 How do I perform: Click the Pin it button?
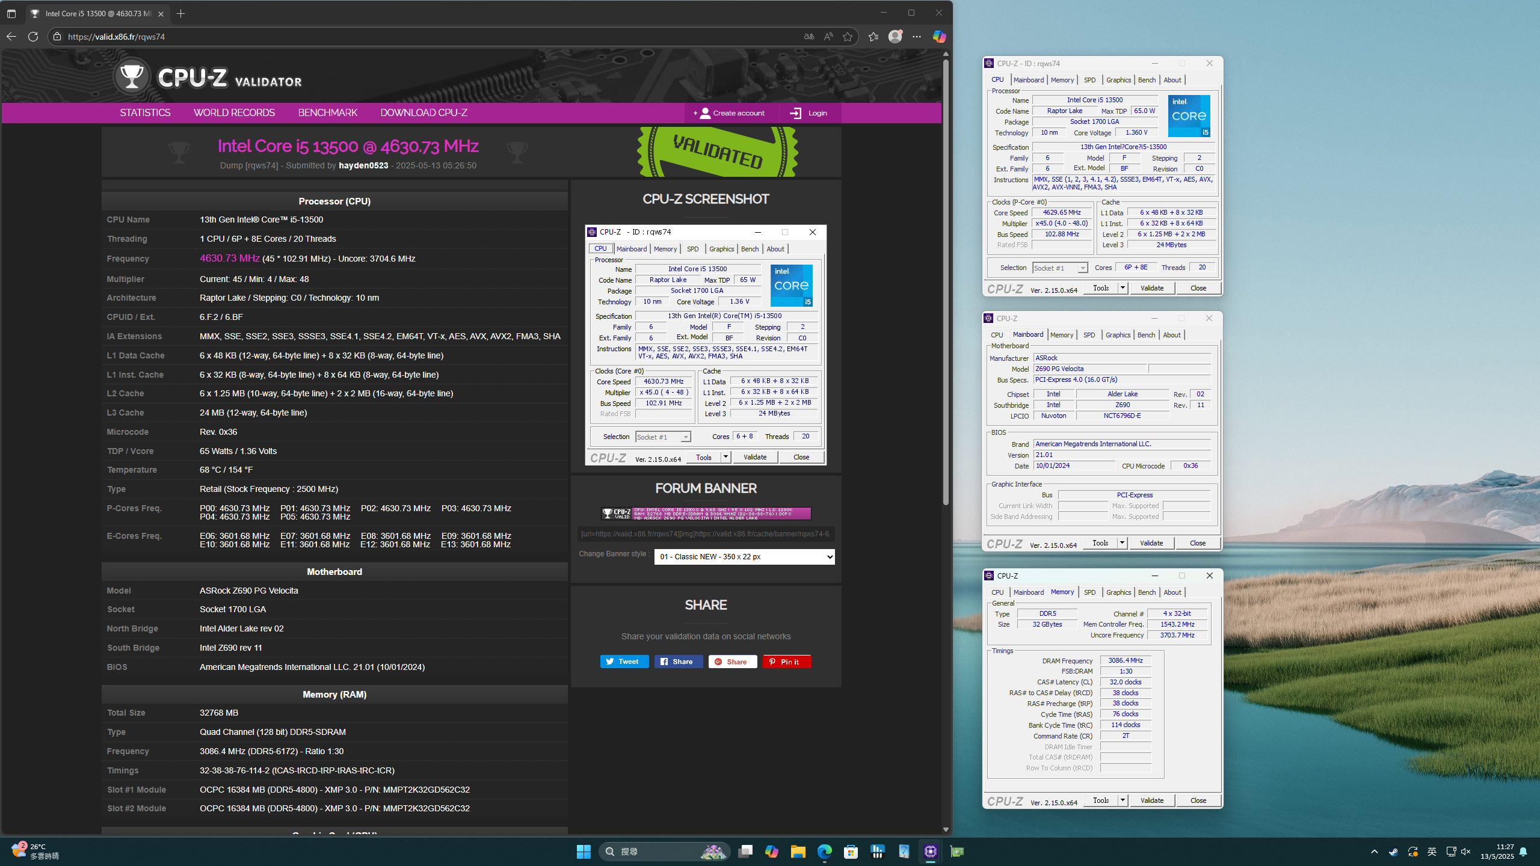pyautogui.click(x=787, y=662)
